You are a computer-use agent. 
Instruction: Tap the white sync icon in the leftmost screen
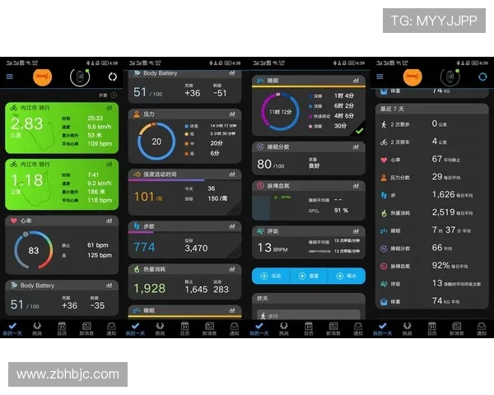[x=113, y=77]
